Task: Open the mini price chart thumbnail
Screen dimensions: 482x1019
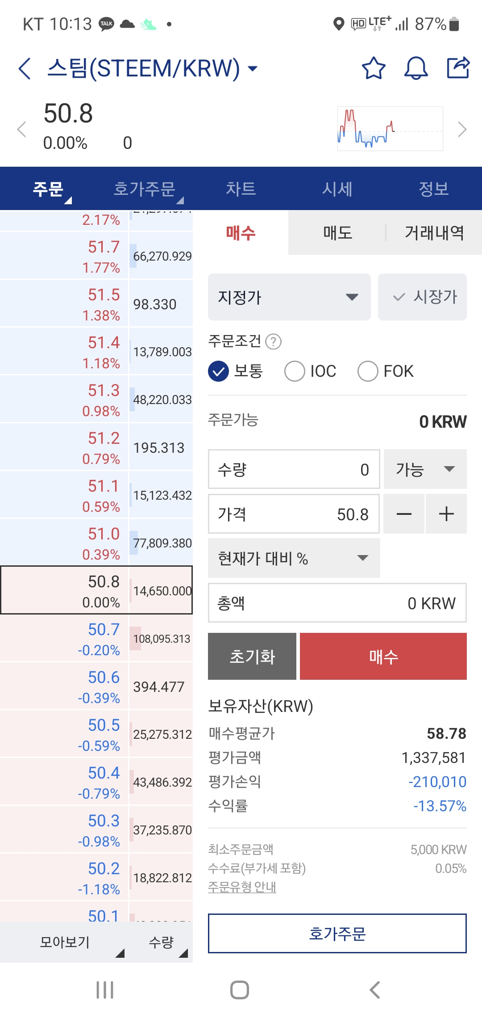Action: click(x=390, y=129)
